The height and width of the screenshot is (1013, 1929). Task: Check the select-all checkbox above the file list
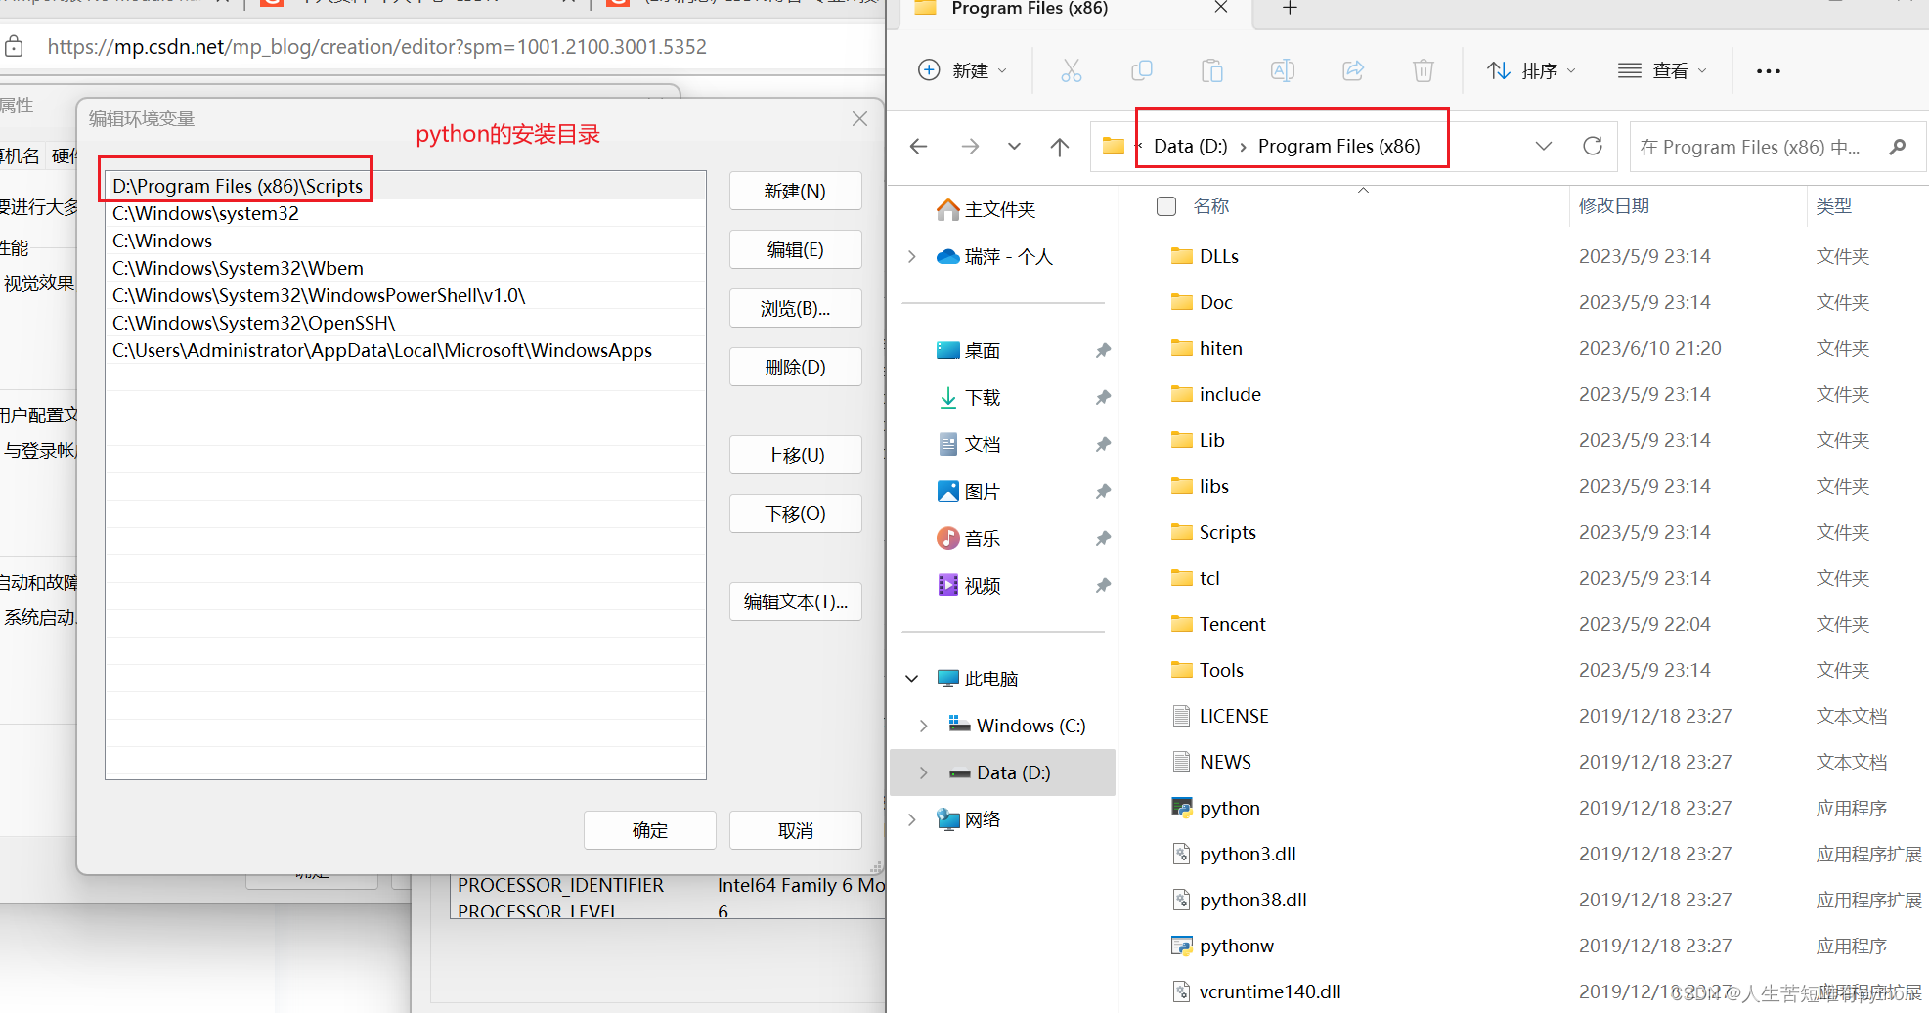[1165, 205]
